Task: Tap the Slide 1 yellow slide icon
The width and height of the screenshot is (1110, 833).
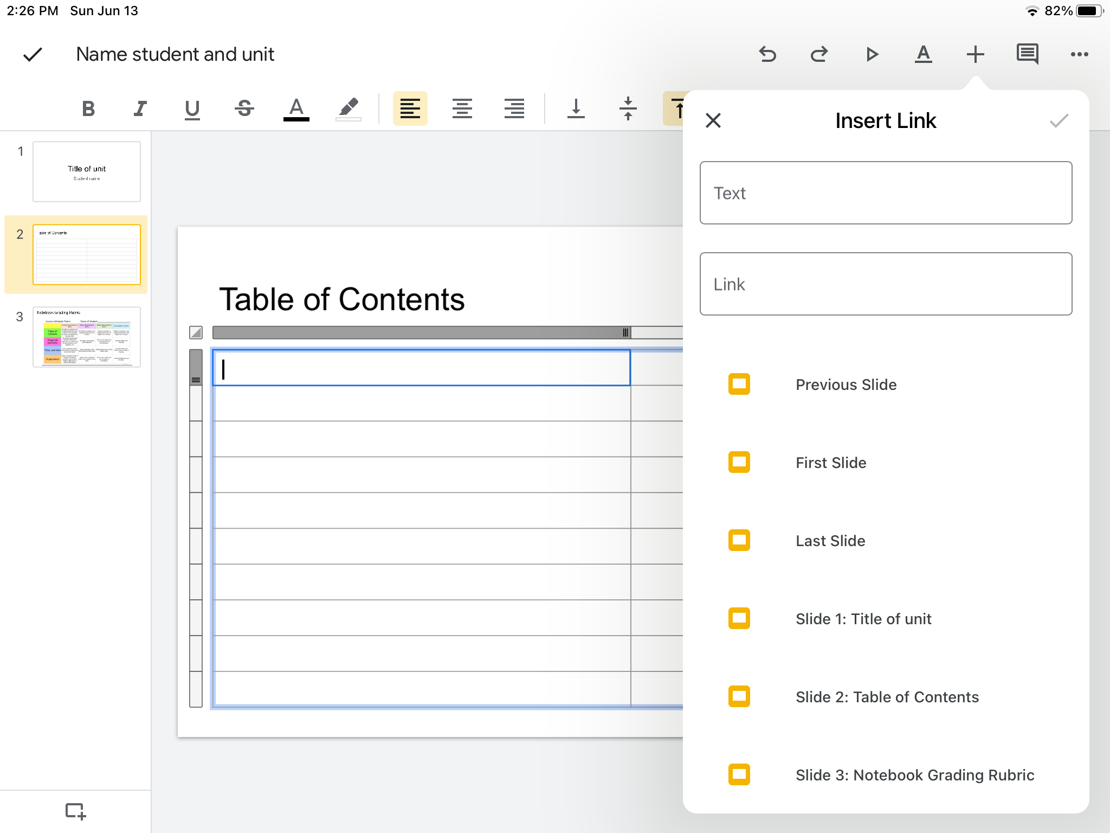Action: 739,618
